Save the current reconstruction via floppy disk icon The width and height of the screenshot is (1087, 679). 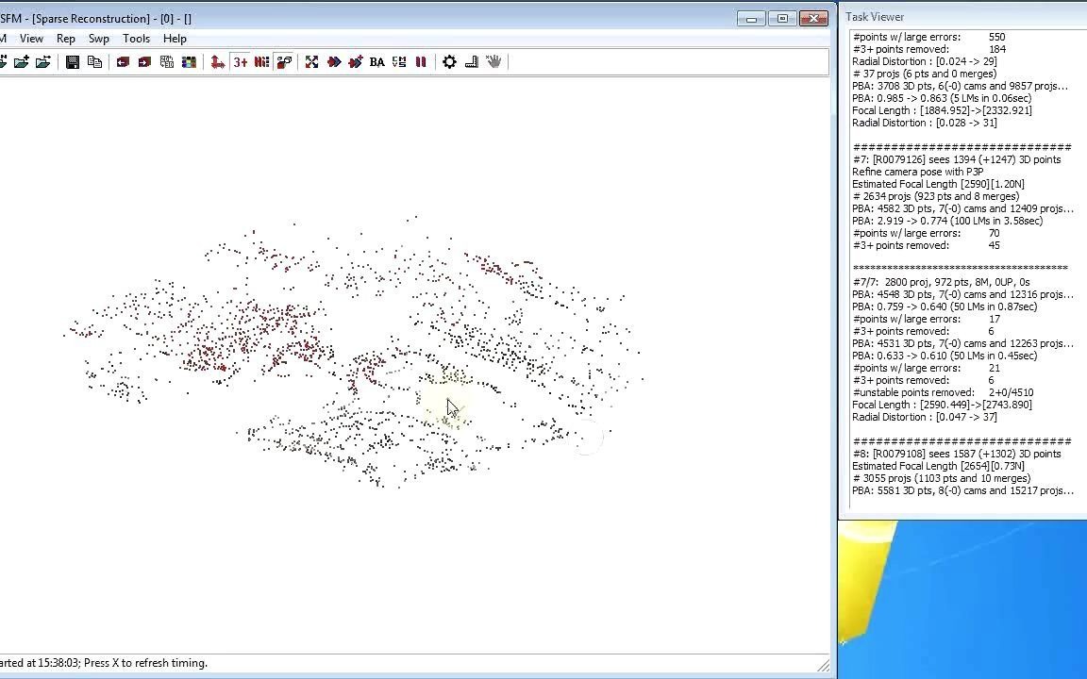point(73,62)
